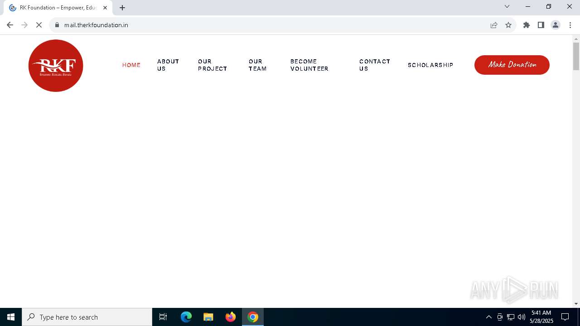Open the Extensions puzzle icon
Screen dimensions: 580x326
[x=527, y=25]
